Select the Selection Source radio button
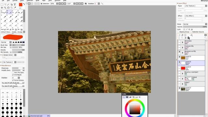208x117 pixels. tap(191, 32)
